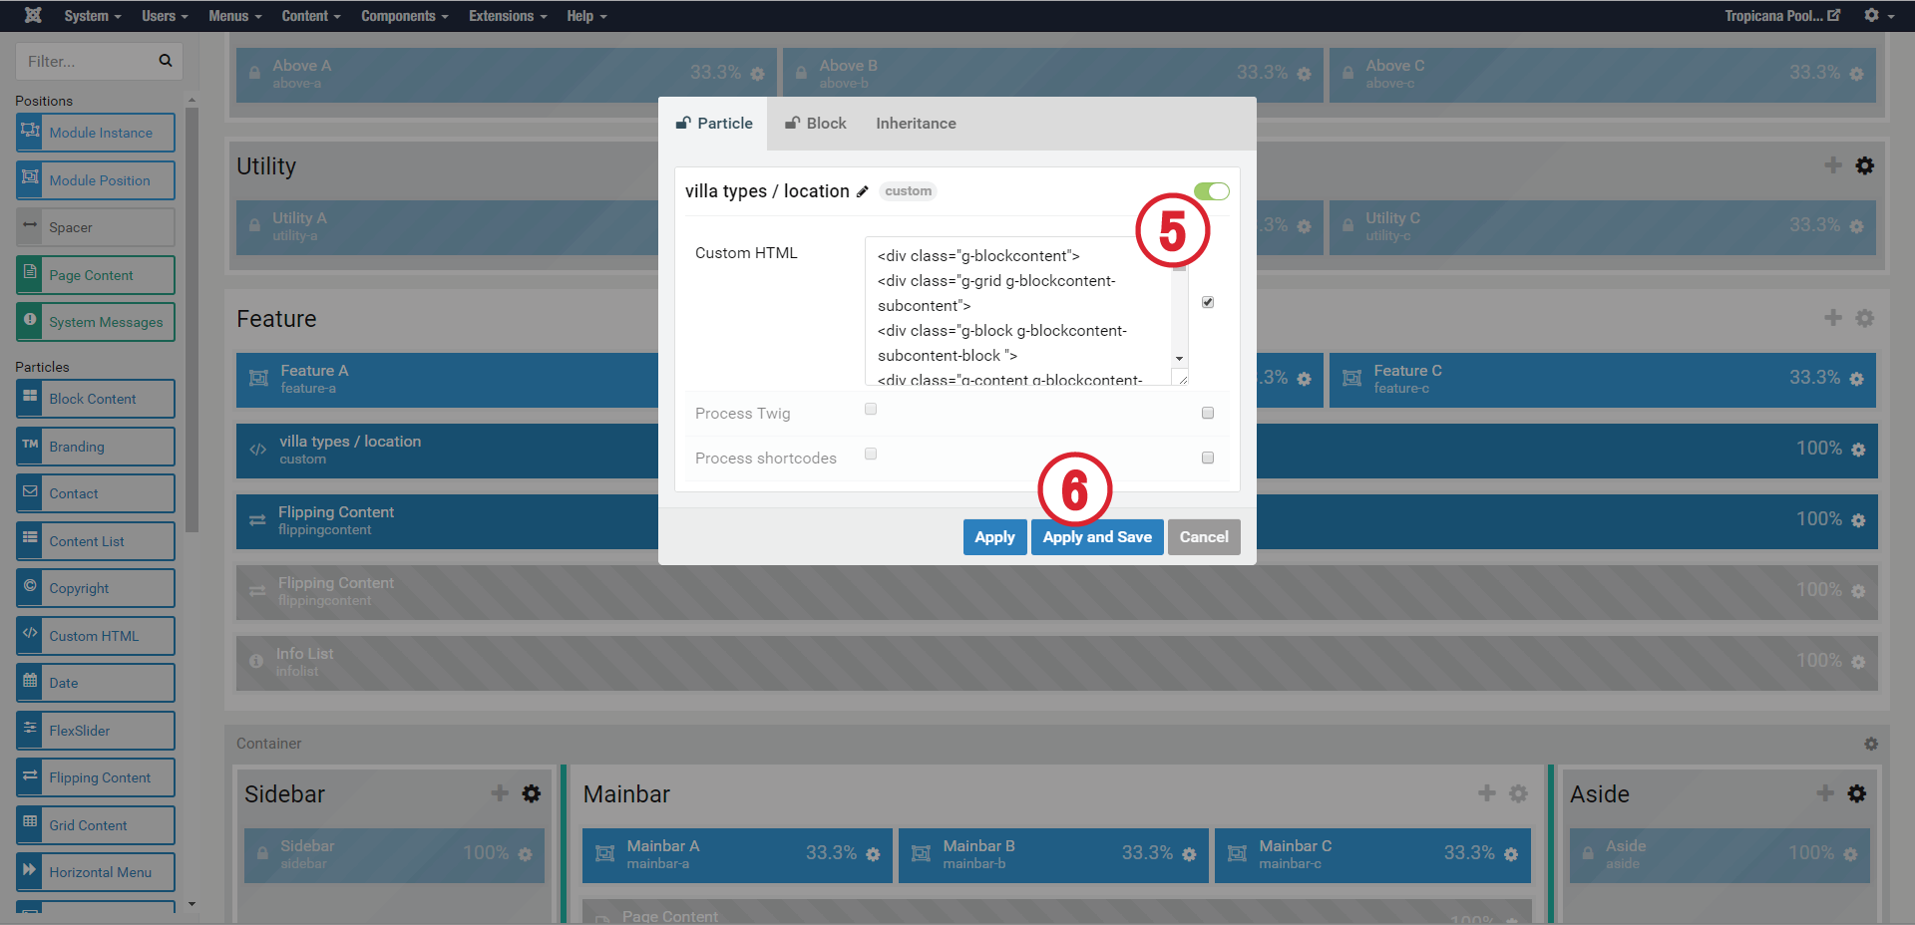Add a row to Utility section
Image resolution: width=1915 pixels, height=925 pixels.
(1833, 165)
